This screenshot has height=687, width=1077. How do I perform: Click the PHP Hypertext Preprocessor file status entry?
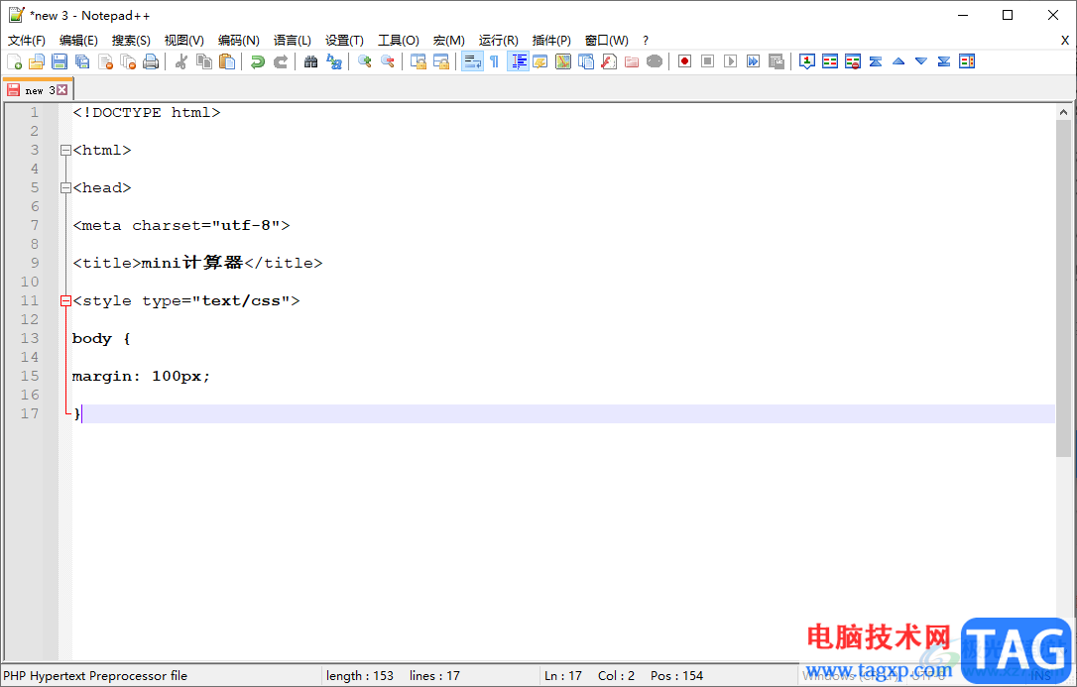pos(95,676)
